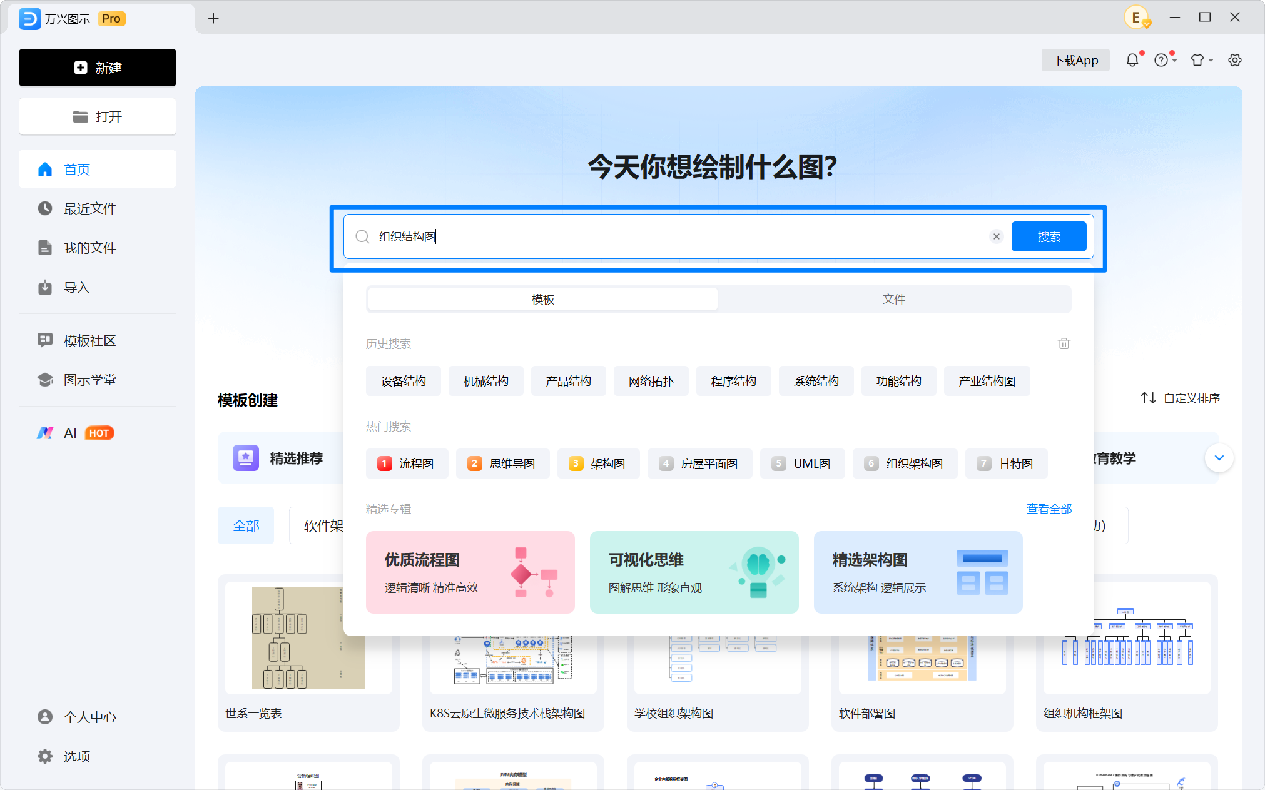Switch to the 文件 tab

coord(894,299)
